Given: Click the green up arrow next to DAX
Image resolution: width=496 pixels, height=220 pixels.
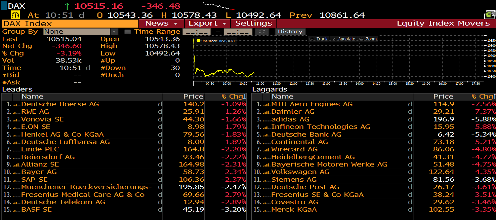Looking at the screenshot, I should 67,6.
